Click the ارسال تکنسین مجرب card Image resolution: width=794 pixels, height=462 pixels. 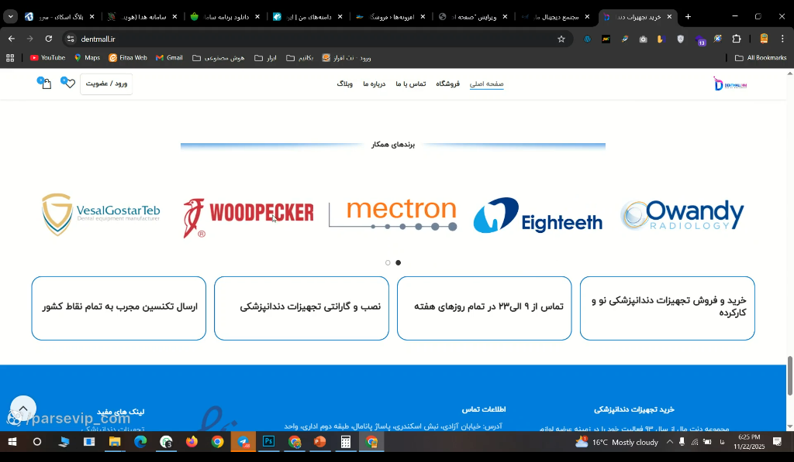(x=119, y=308)
